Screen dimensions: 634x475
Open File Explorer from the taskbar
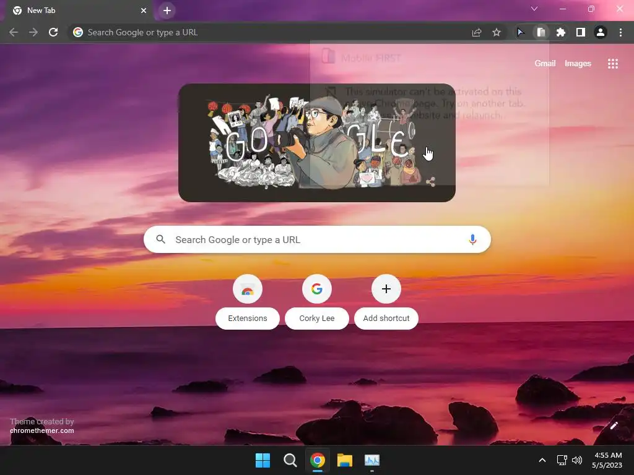pyautogui.click(x=345, y=460)
